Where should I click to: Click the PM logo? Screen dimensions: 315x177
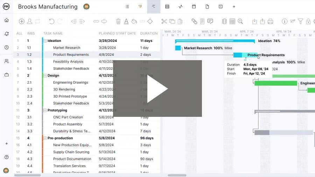[6, 7]
